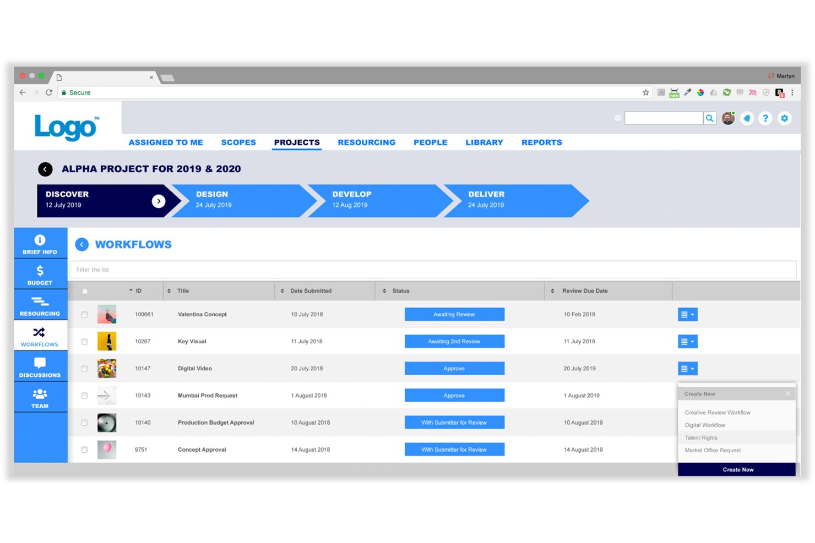Screen dimensions: 815x543
Task: Sort by Status column
Action: [396, 291]
